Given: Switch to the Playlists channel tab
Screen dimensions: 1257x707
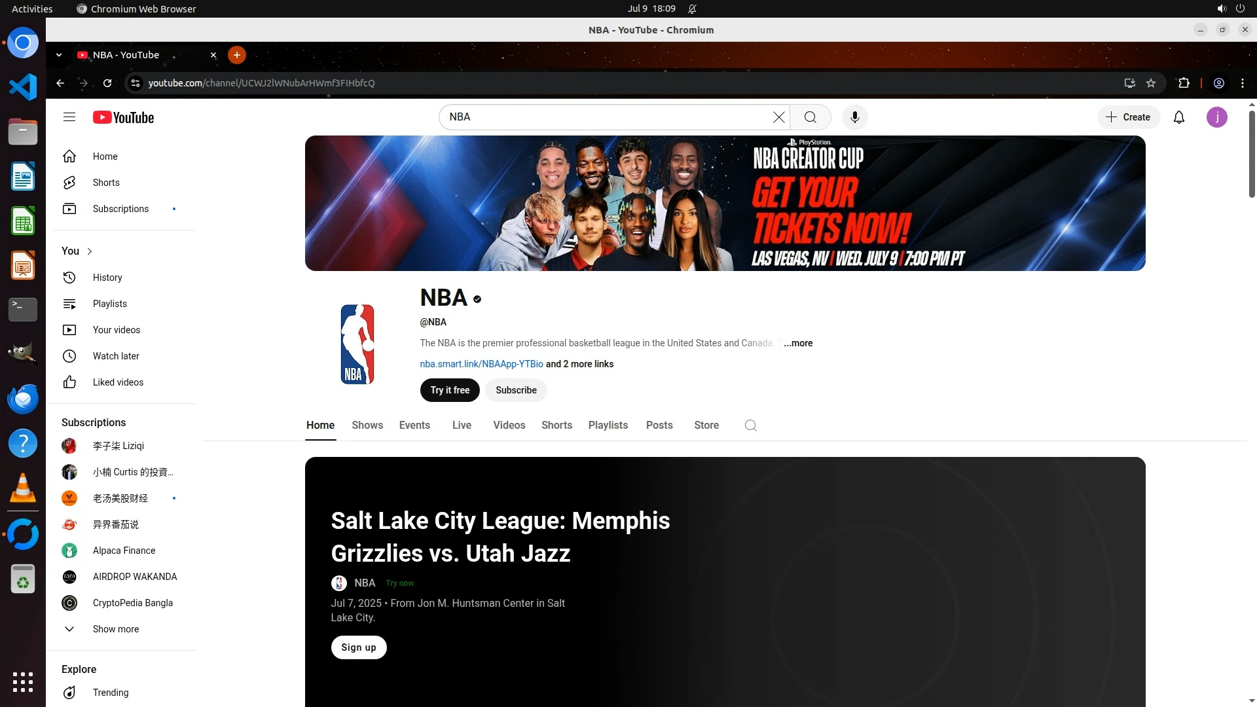Looking at the screenshot, I should (x=608, y=426).
